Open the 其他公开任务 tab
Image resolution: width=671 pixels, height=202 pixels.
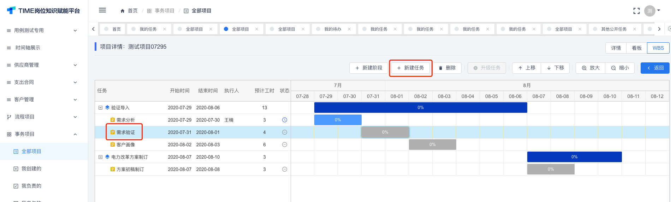point(614,29)
